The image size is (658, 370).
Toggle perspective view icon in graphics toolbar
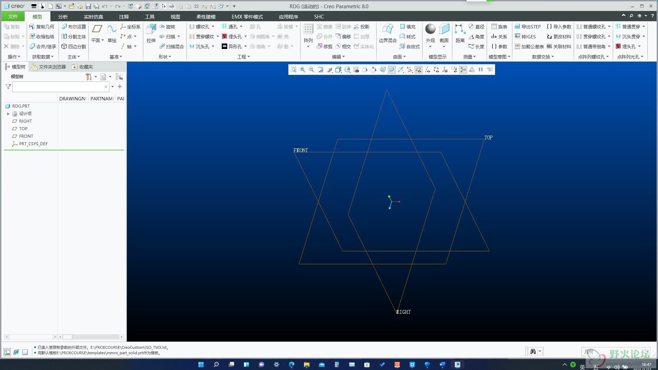(383, 70)
